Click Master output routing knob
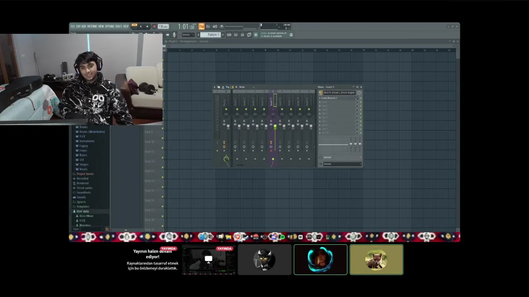 pyautogui.click(x=226, y=159)
